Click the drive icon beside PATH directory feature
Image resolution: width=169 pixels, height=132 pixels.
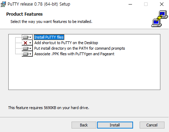(x=26, y=48)
